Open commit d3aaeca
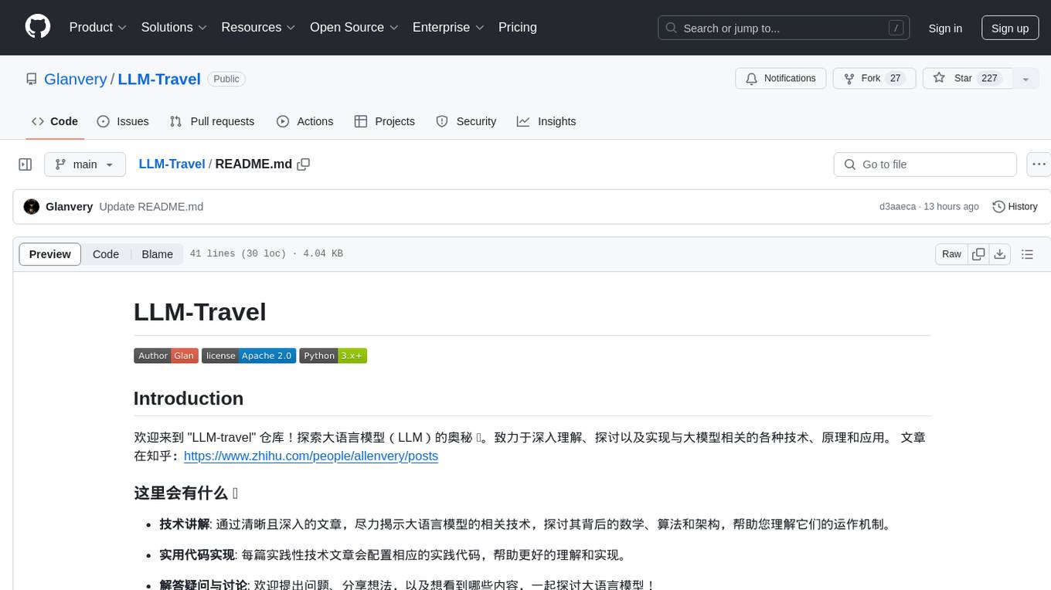Image resolution: width=1051 pixels, height=590 pixels. [897, 206]
